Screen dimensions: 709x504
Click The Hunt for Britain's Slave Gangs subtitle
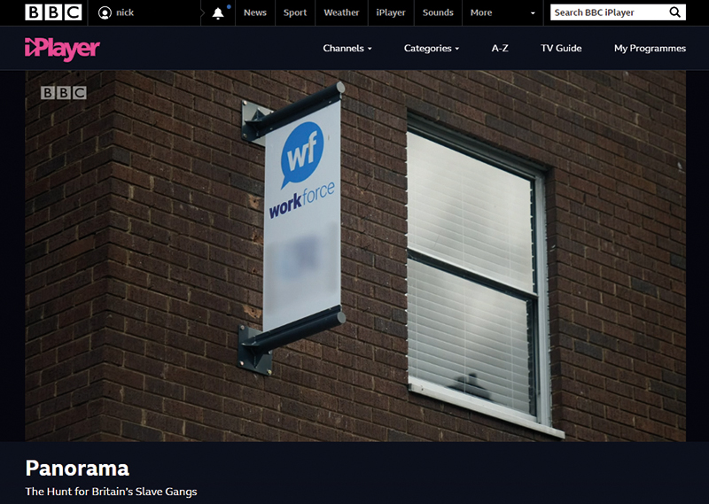click(x=112, y=492)
